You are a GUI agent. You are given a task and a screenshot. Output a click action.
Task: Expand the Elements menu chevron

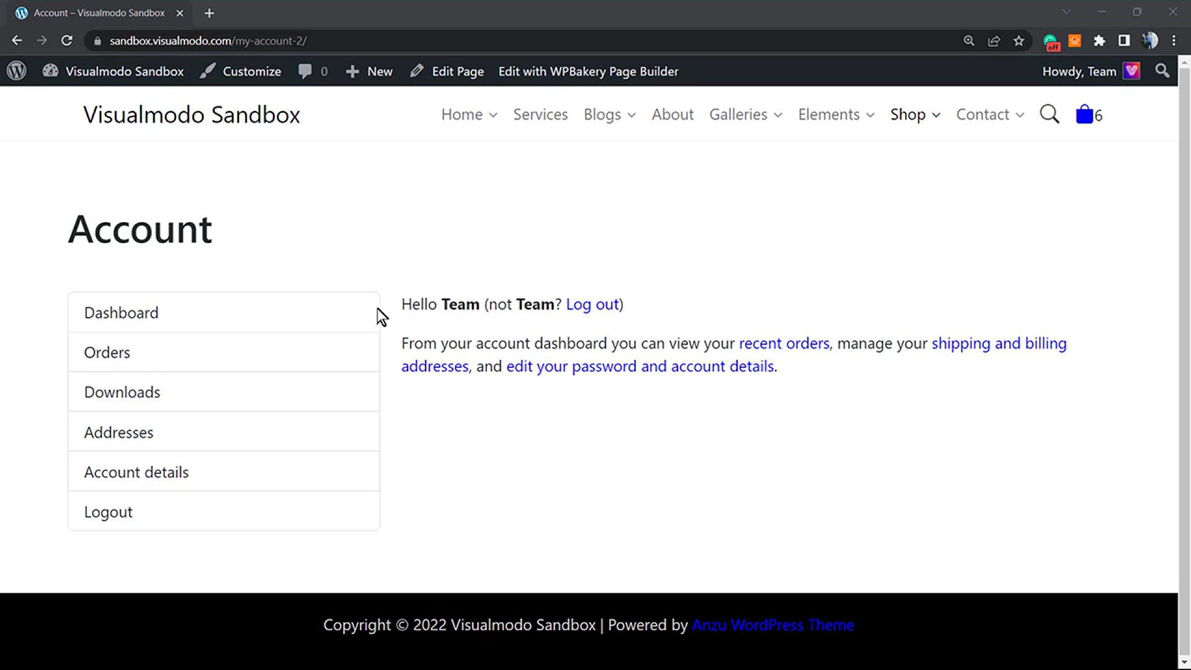[x=870, y=115]
